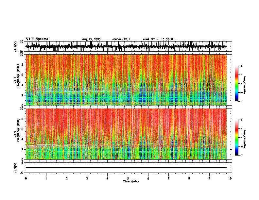The height and width of the screenshot is (200, 259).
Task: Click the 'VLF Spectra' title text
Action: pos(37,39)
